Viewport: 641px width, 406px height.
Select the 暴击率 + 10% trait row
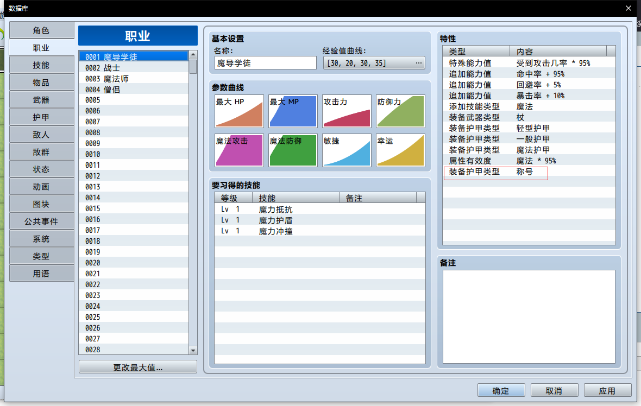(529, 96)
